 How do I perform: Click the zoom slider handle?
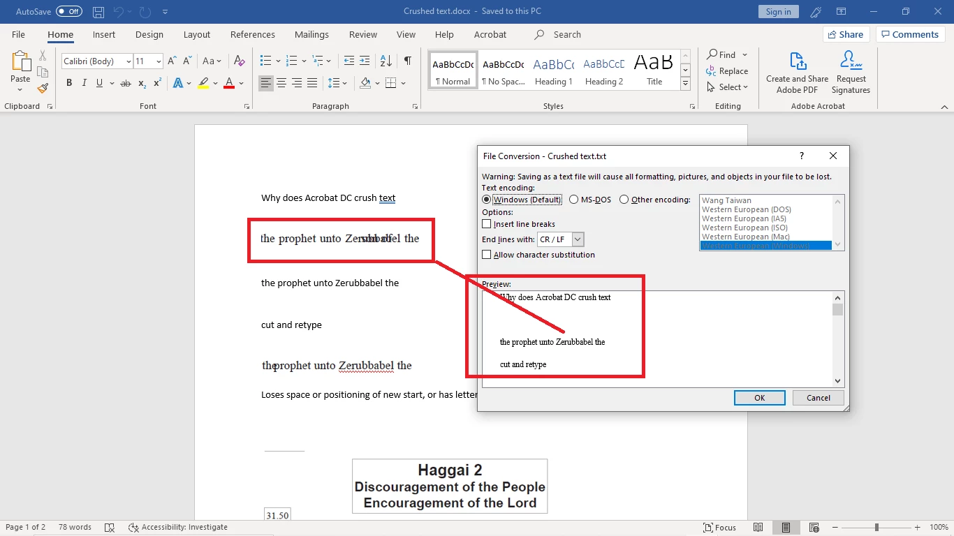coord(876,527)
